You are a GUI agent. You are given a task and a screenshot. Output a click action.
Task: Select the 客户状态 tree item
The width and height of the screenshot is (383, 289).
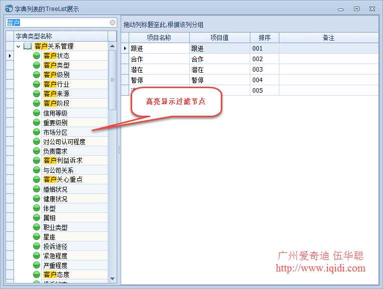click(x=56, y=56)
